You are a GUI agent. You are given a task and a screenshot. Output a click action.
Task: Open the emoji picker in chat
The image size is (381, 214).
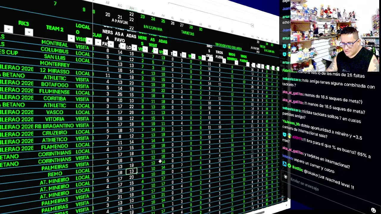point(374,210)
